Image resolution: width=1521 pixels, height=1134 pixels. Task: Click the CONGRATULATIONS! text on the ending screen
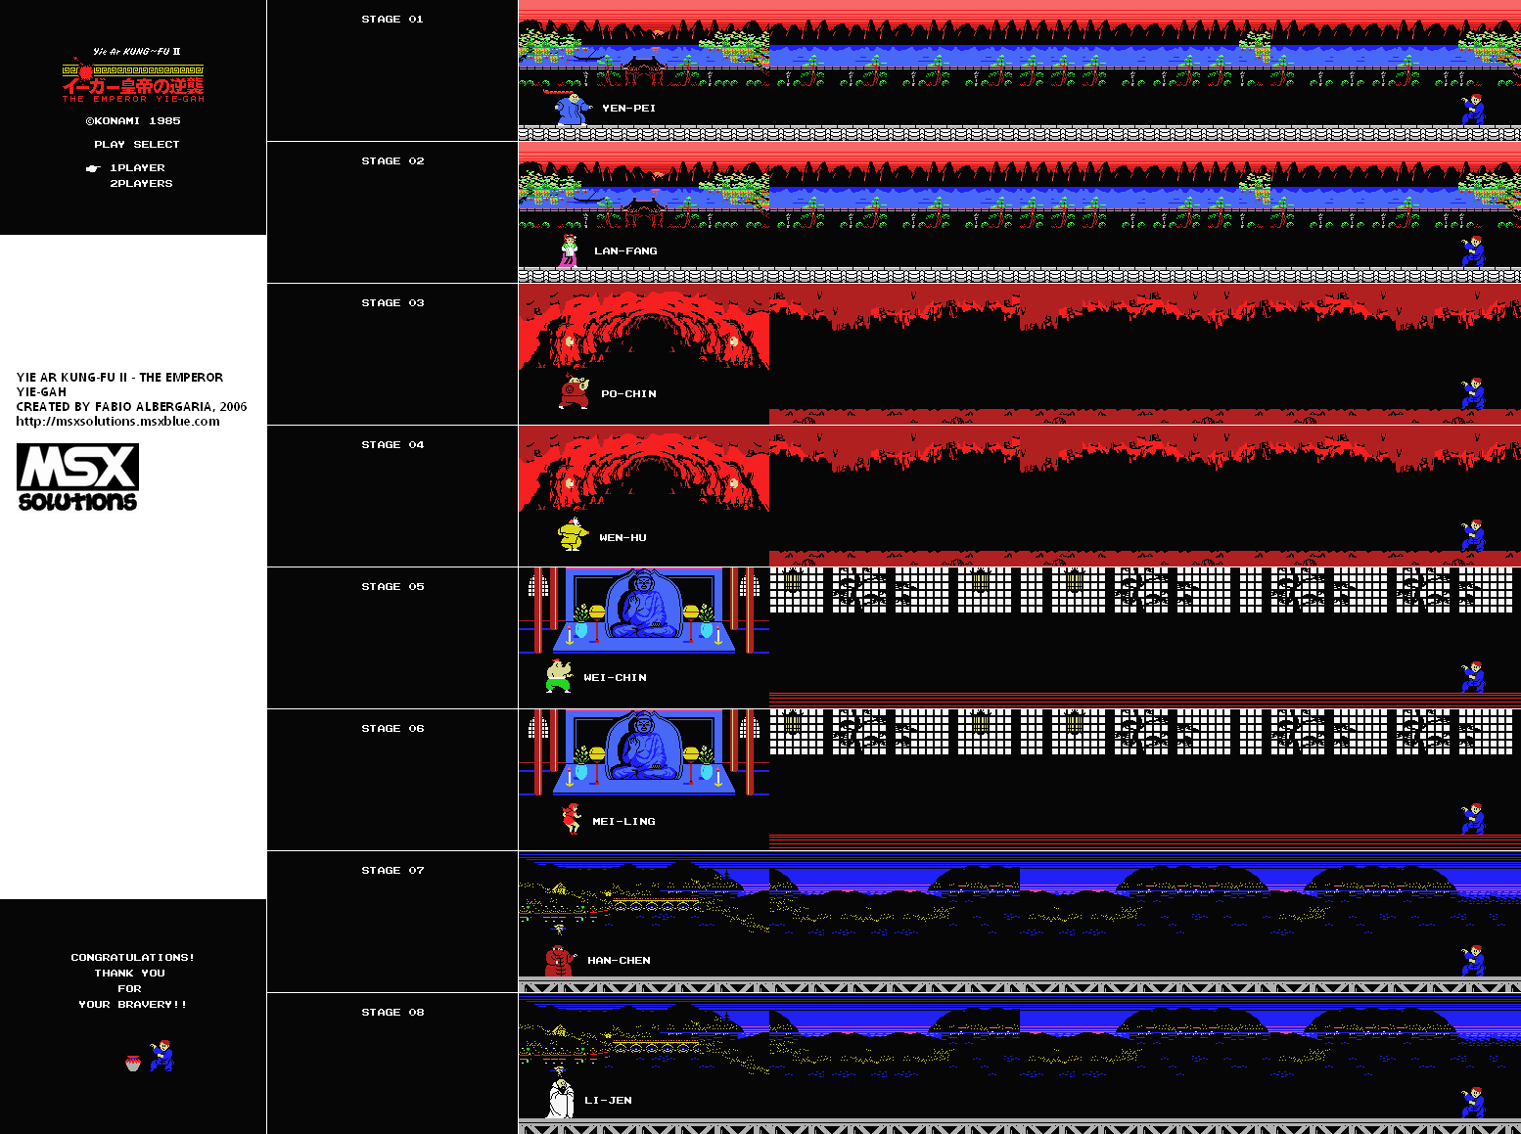132,958
